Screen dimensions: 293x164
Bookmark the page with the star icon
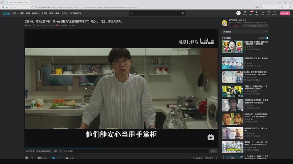[x=261, y=7]
